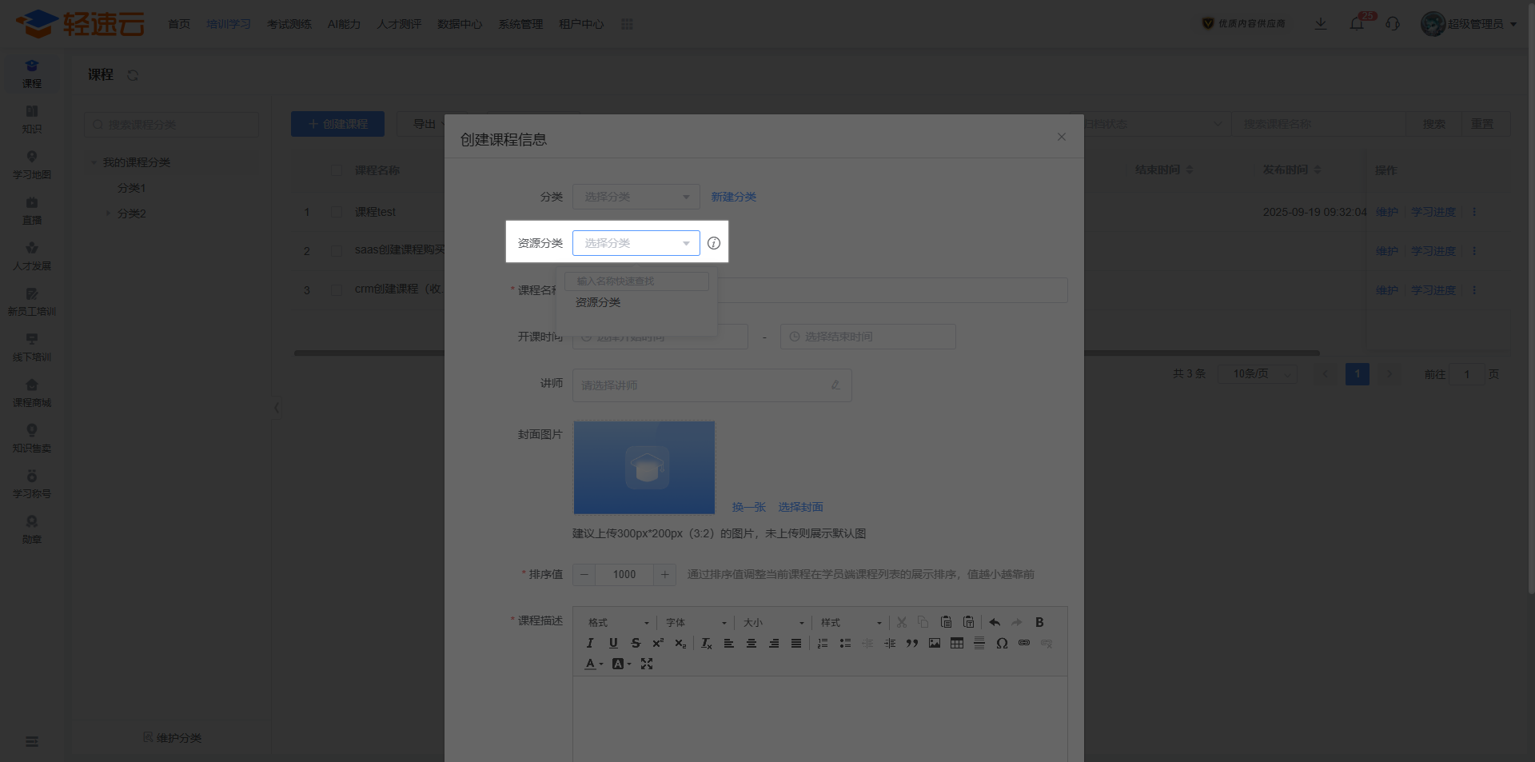The height and width of the screenshot is (762, 1535).
Task: Open the 资源分类 select dropdown
Action: (636, 243)
